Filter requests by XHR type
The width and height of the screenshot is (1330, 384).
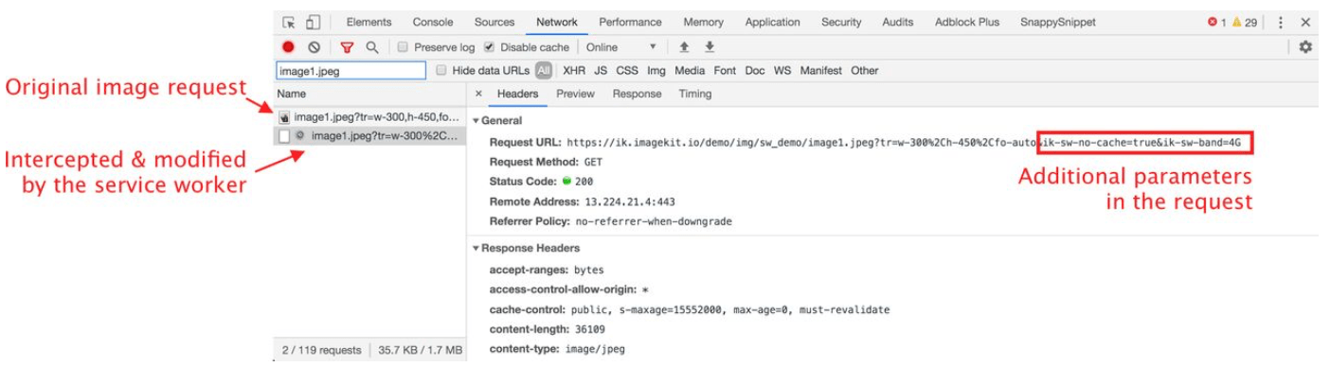click(x=574, y=71)
